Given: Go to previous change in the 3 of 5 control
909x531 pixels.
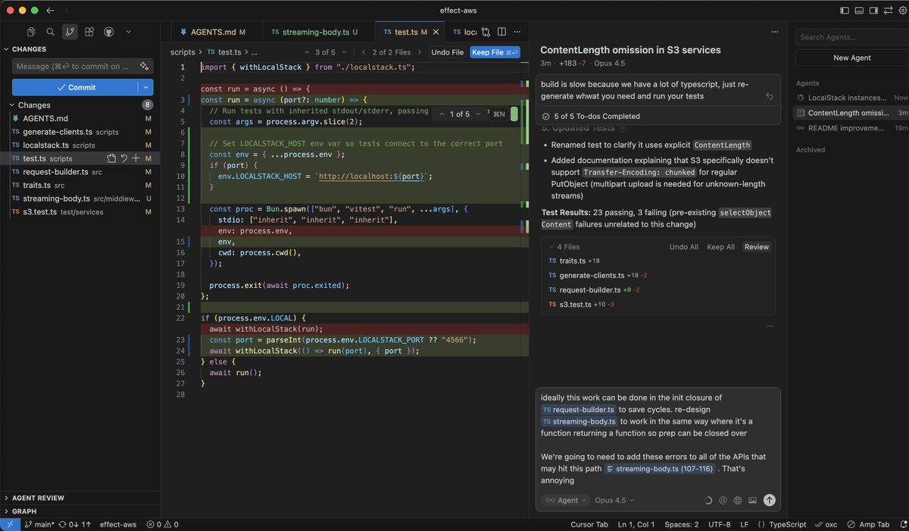Looking at the screenshot, I should coord(307,52).
